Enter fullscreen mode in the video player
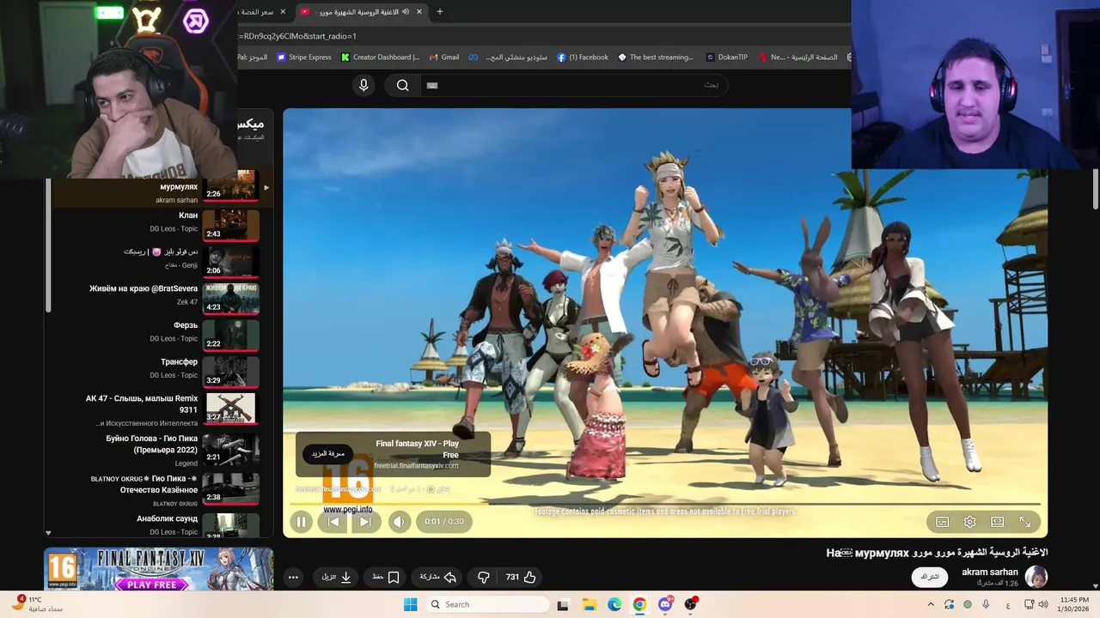This screenshot has width=1100, height=618. 1024,522
